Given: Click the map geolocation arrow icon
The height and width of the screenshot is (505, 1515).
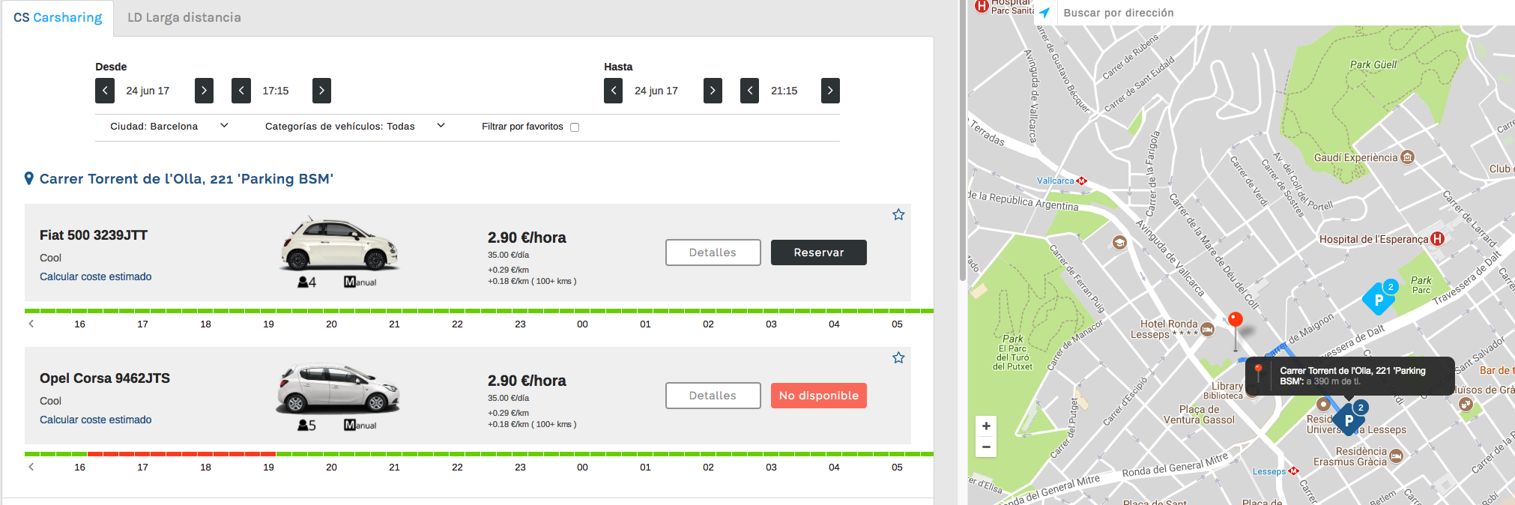Looking at the screenshot, I should click(1044, 13).
